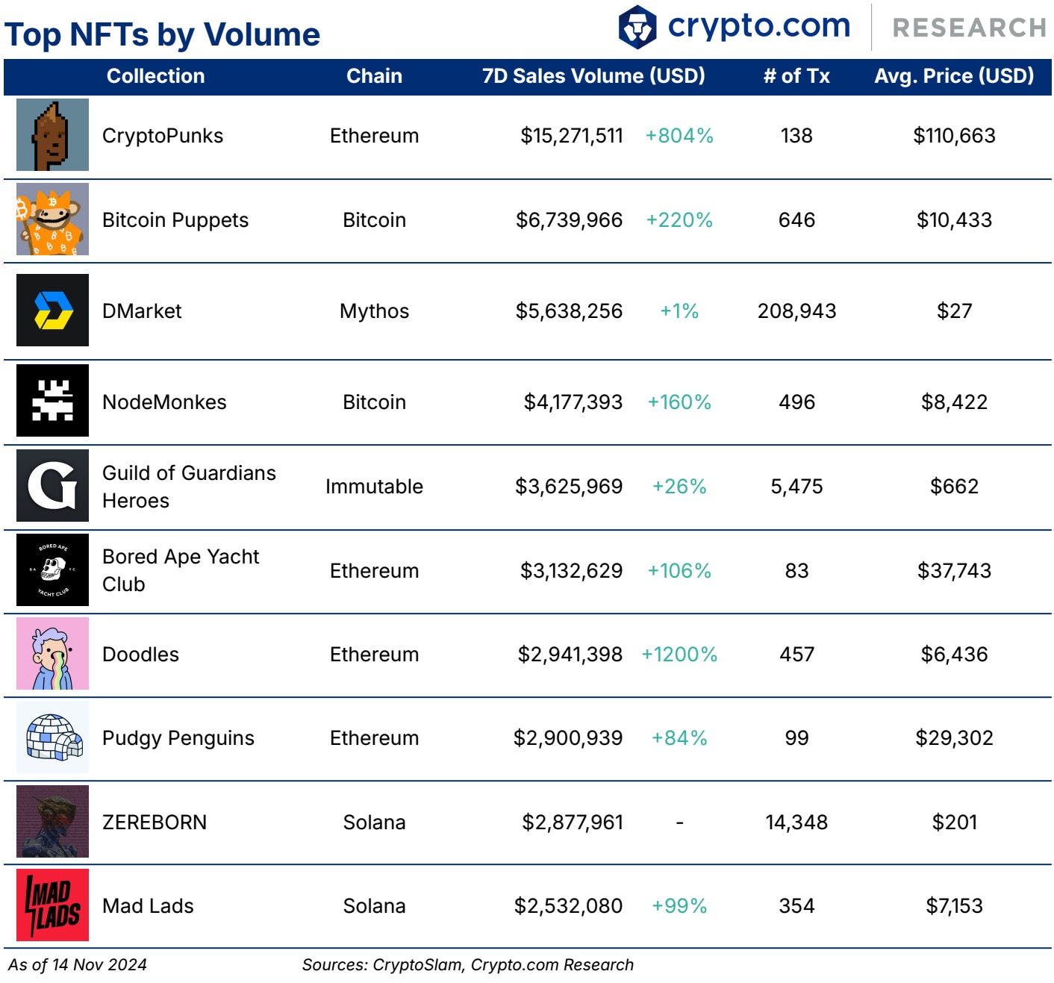This screenshot has height=983, width=1054.
Task: Click the ZEREBORN collection name
Action: (x=155, y=823)
